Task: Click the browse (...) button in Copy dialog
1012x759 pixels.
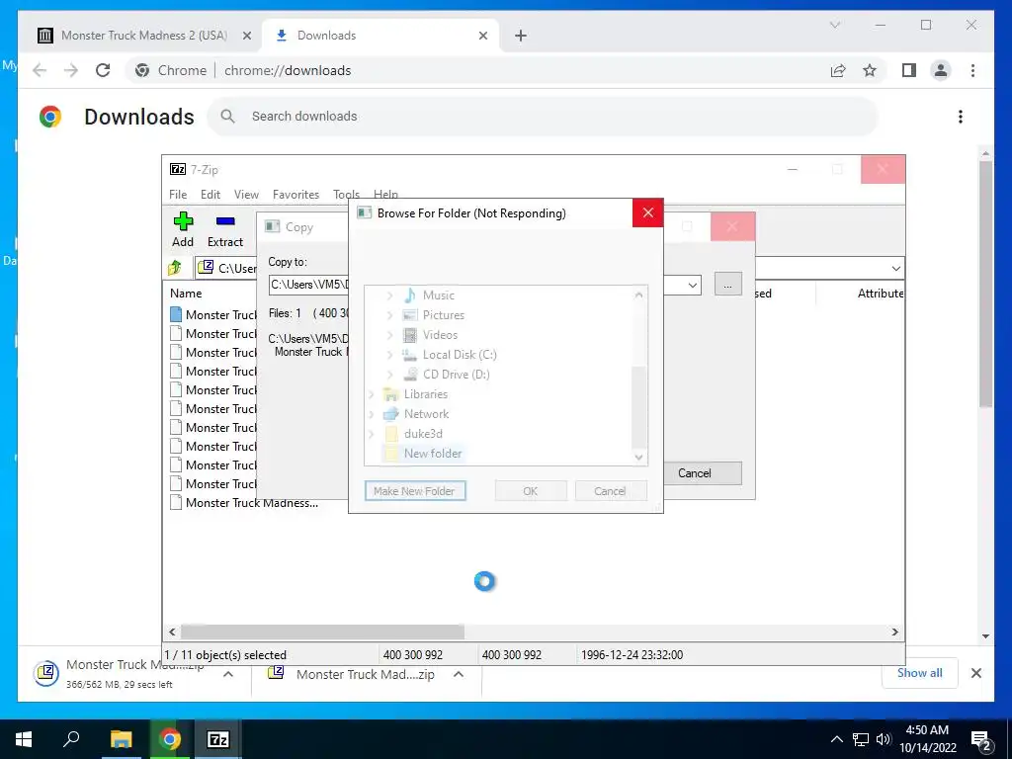Action: pos(728,285)
